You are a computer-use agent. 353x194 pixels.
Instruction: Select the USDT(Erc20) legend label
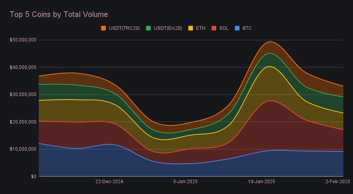pos(168,28)
